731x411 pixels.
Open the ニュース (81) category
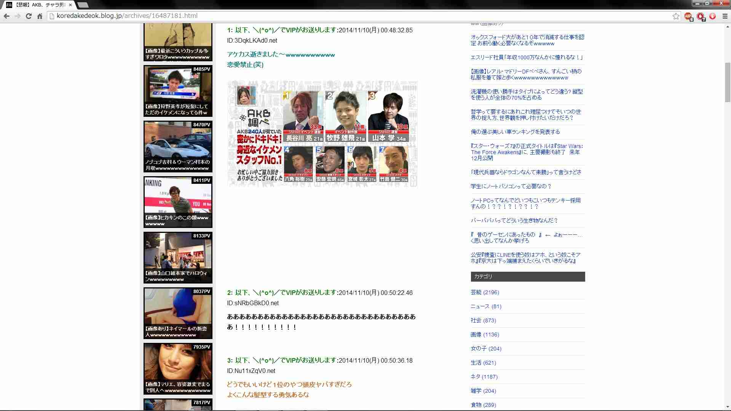(x=486, y=306)
